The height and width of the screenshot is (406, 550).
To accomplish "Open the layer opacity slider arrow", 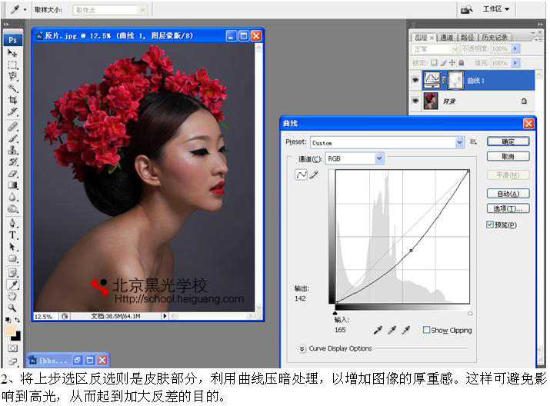I will 515,48.
